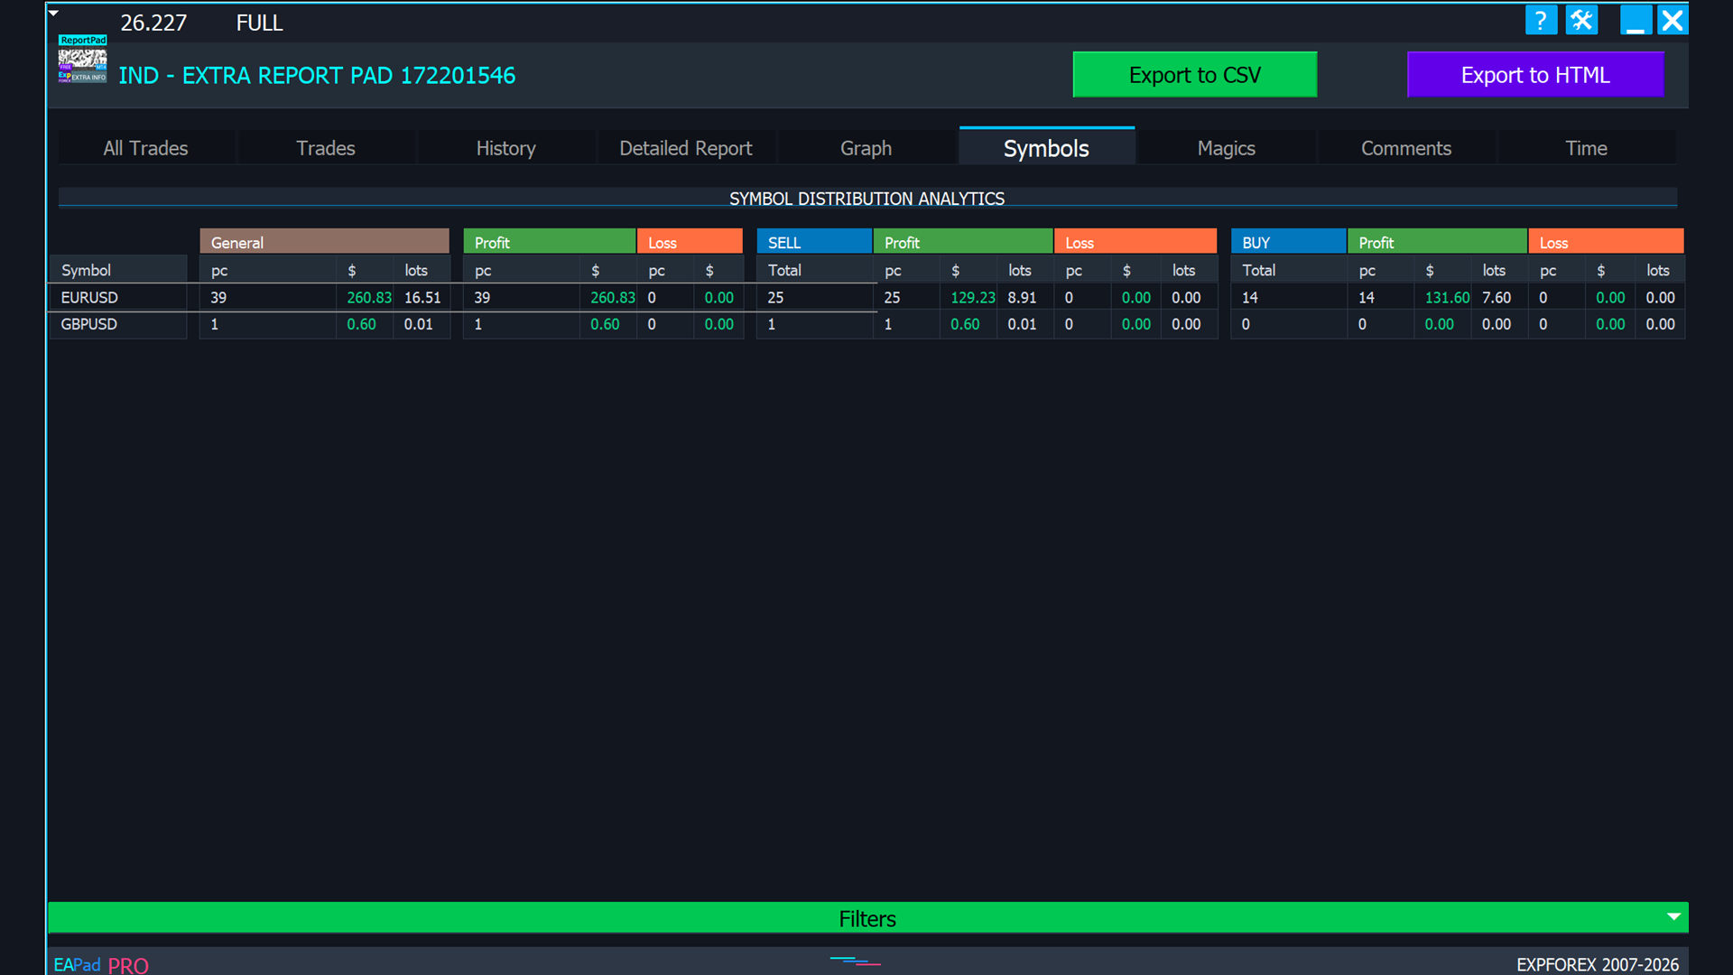Close the Extra Report Pad window
Viewport: 1733px width, 975px height.
[x=1673, y=20]
